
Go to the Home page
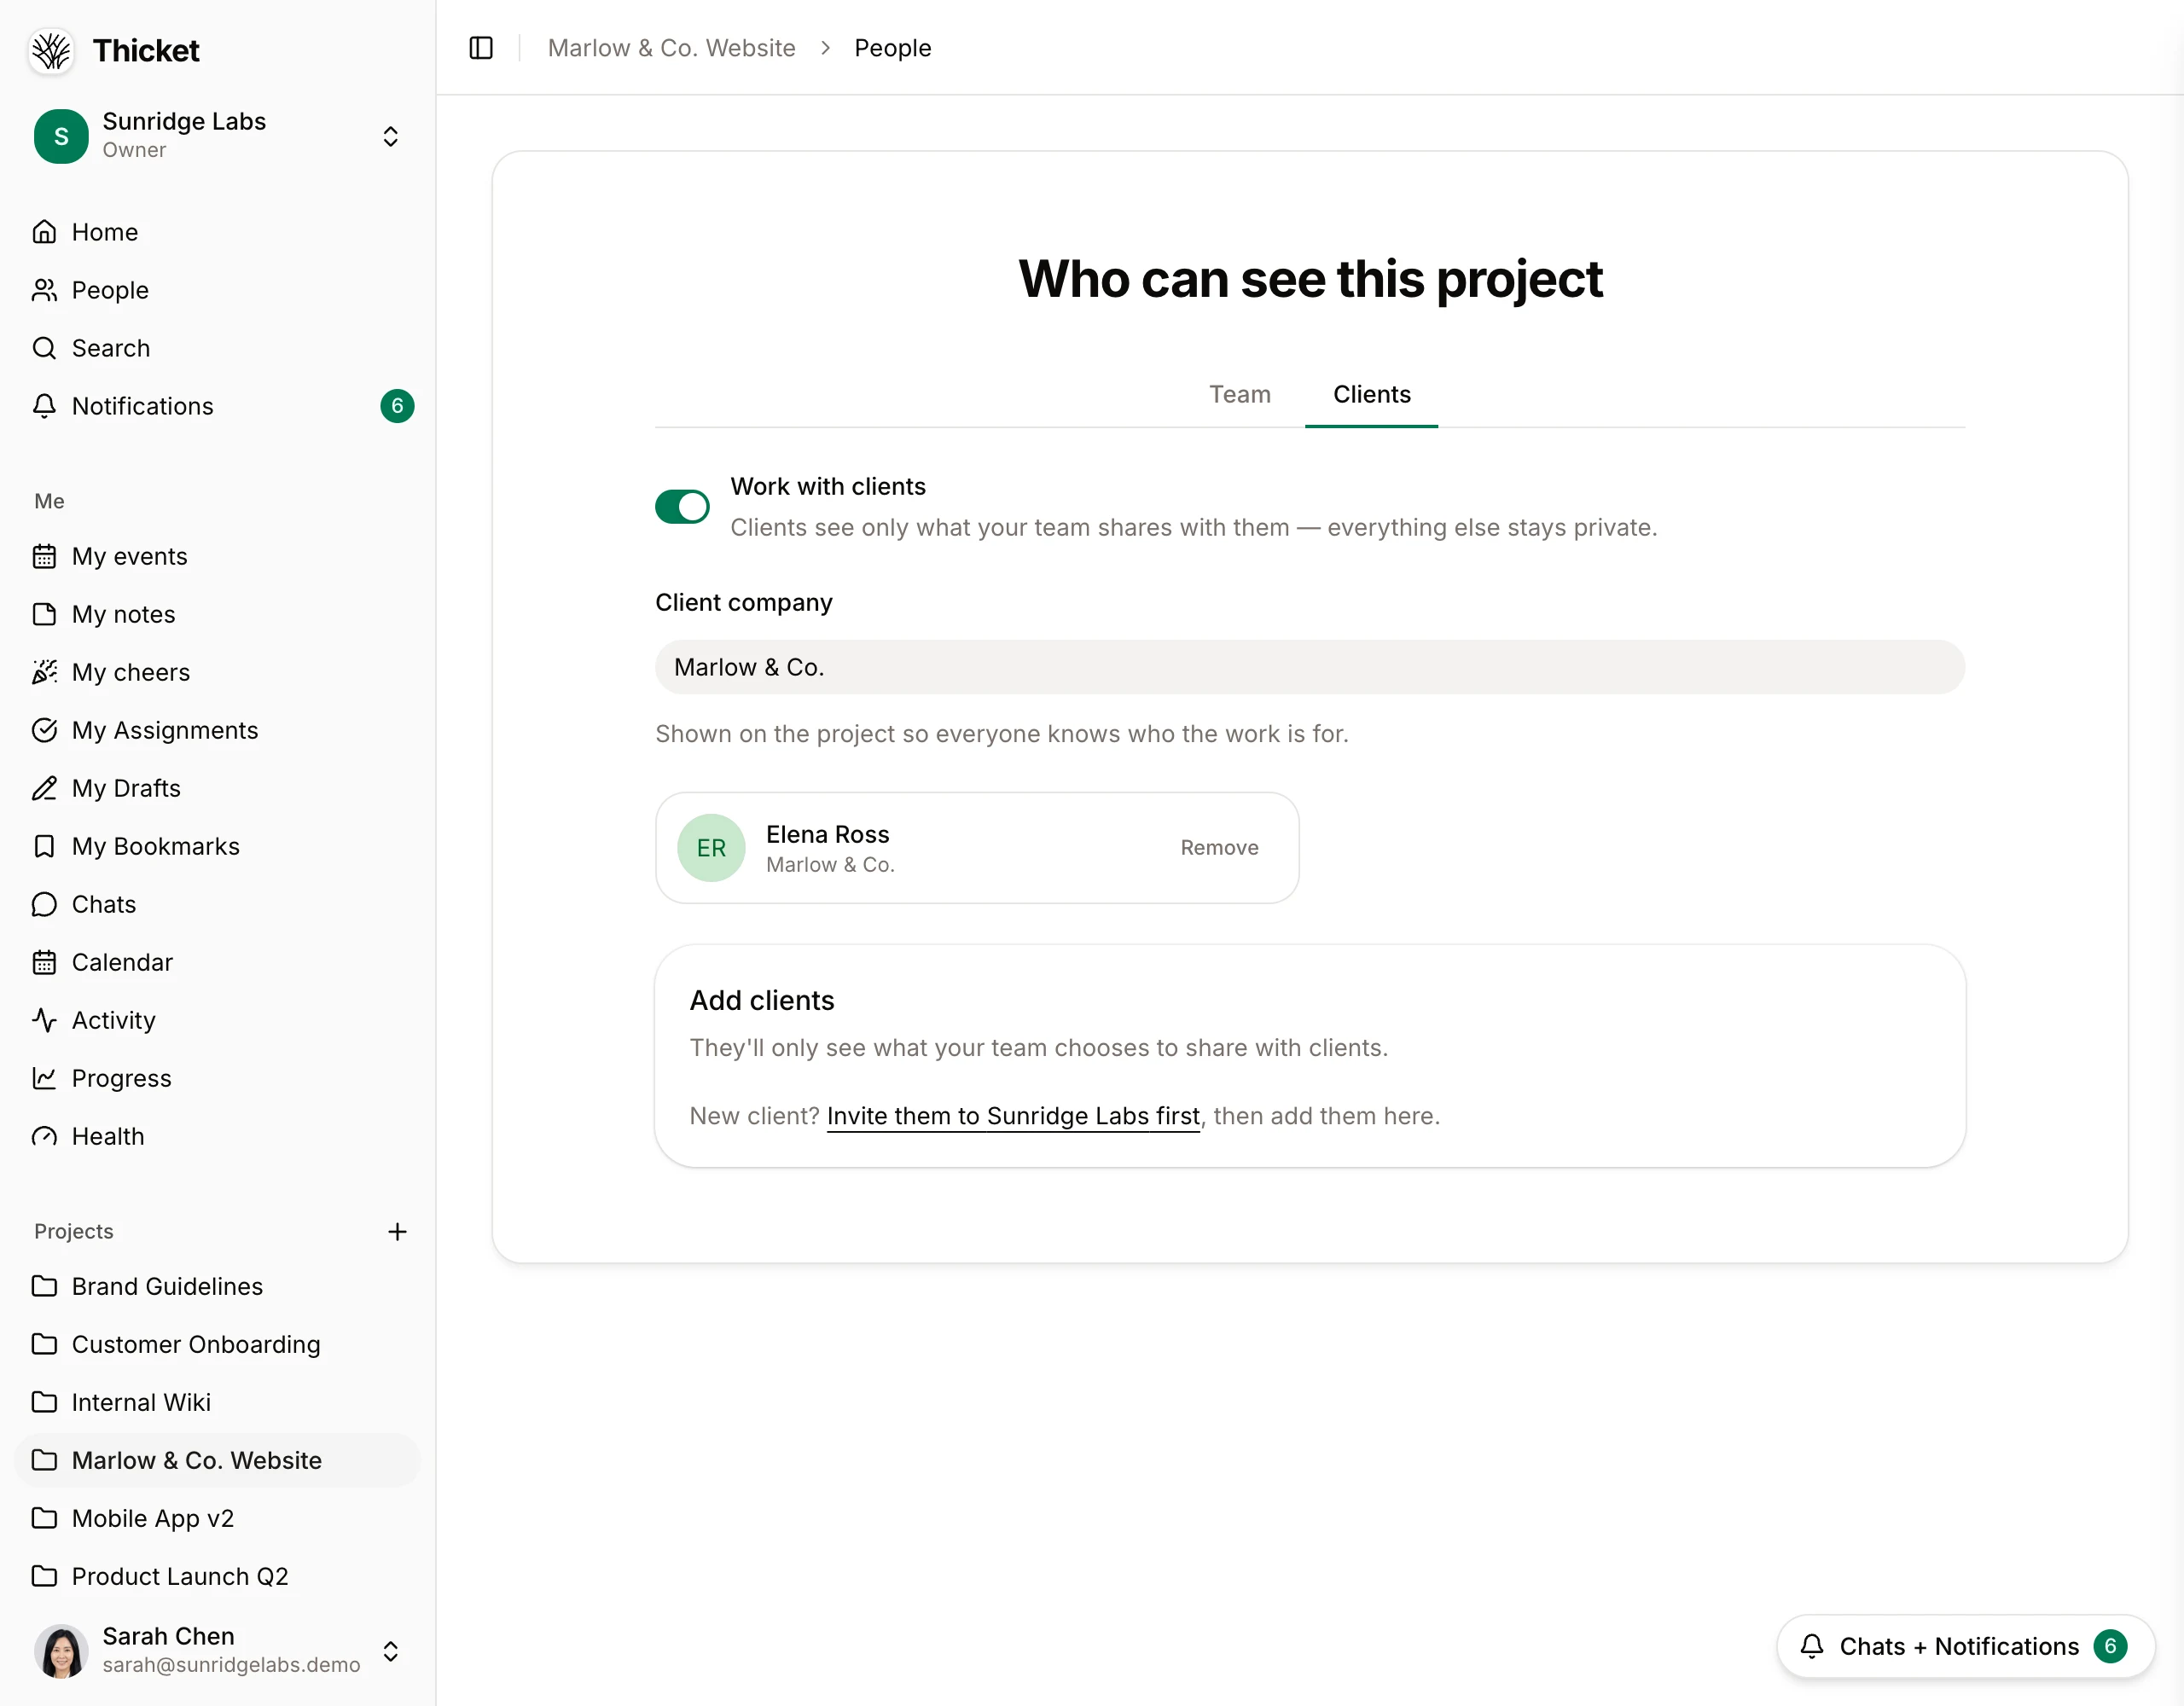click(x=218, y=232)
